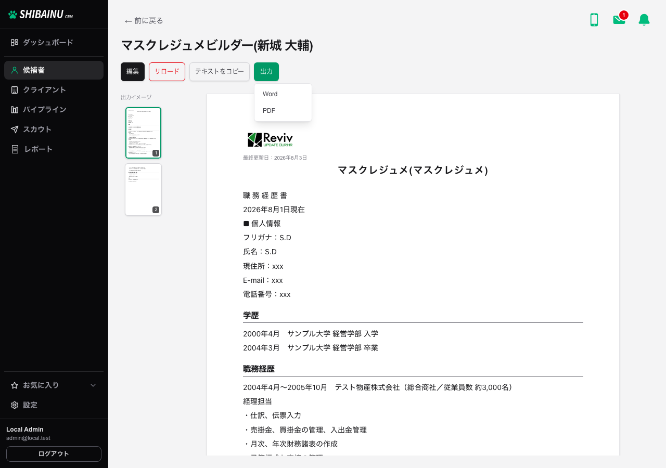This screenshot has width=666, height=468.
Task: Click the Reviv logo in the resume
Action: click(x=270, y=140)
